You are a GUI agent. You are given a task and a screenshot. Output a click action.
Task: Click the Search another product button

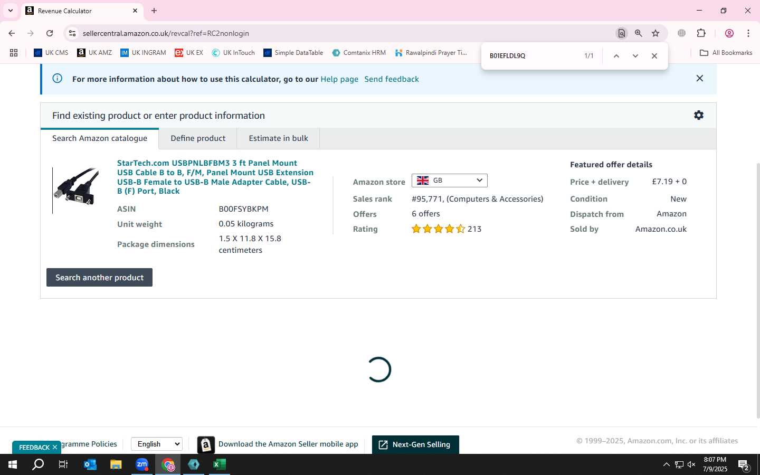pyautogui.click(x=99, y=278)
